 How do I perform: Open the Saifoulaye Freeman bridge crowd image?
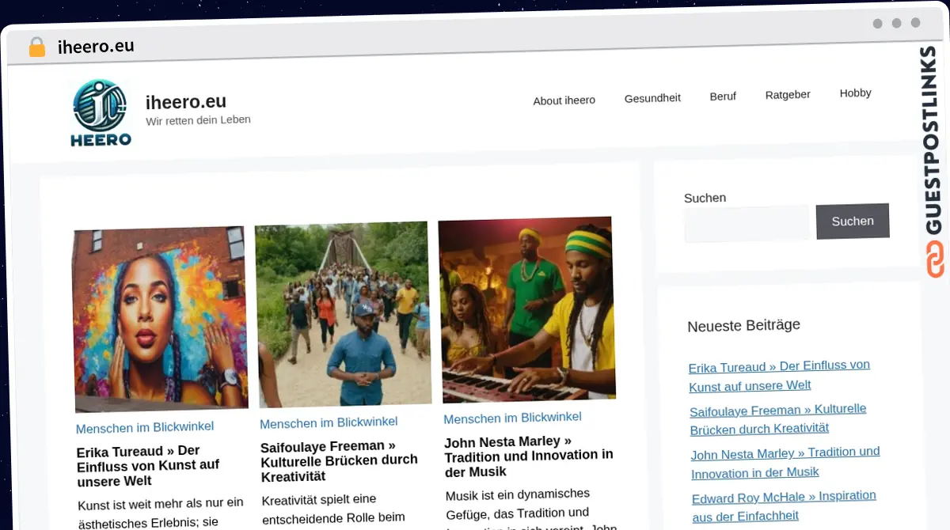tap(344, 313)
